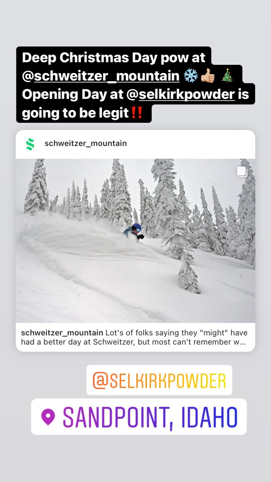The image size is (271, 482).
Task: Open the @schweitzer_mountain mention in the story text
Action: point(101,76)
